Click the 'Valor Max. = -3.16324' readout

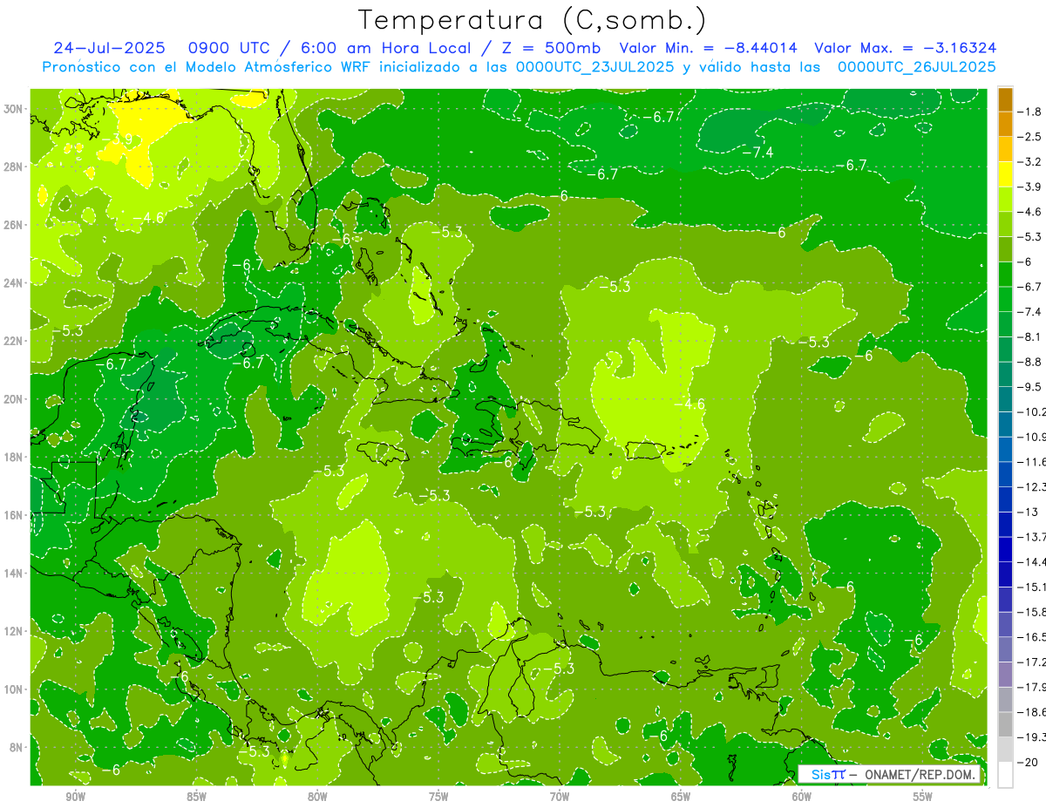[x=905, y=48]
